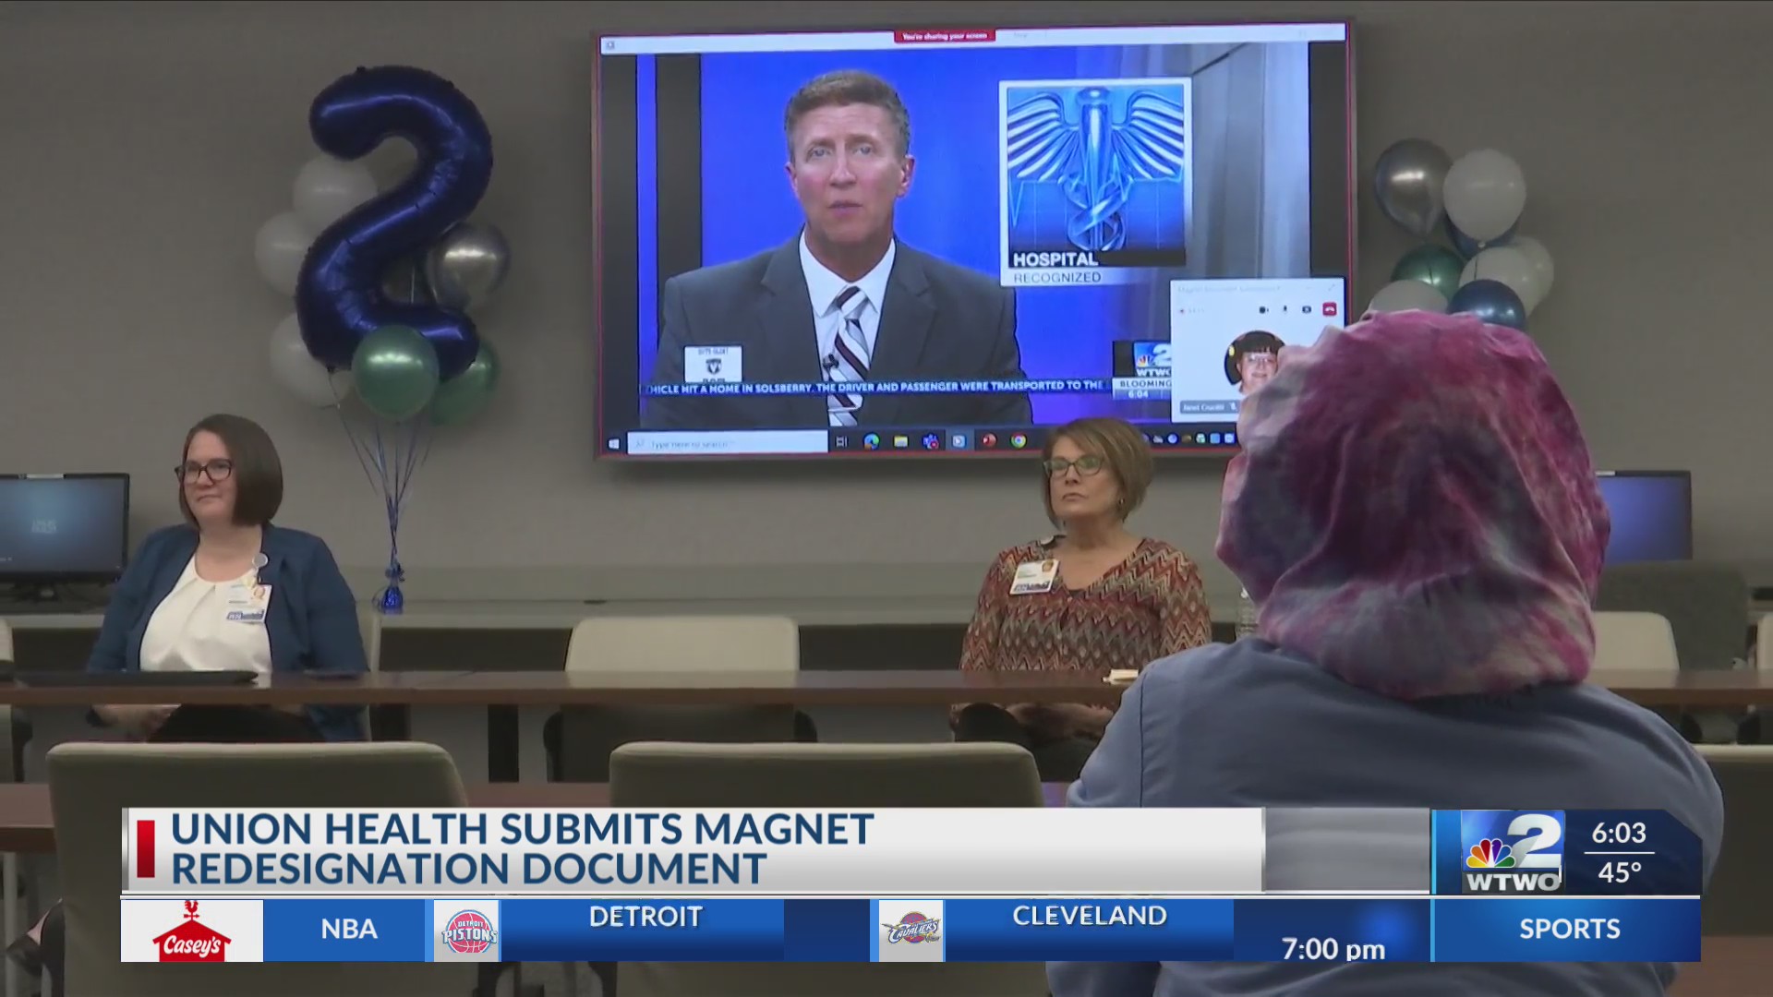Open the Photos app pinned to the taskbar
The width and height of the screenshot is (1773, 997).
[x=930, y=440]
